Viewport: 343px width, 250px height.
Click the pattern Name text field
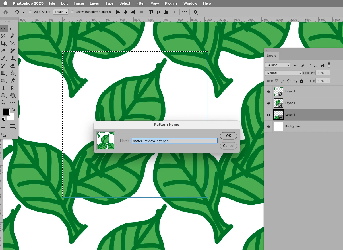point(174,141)
